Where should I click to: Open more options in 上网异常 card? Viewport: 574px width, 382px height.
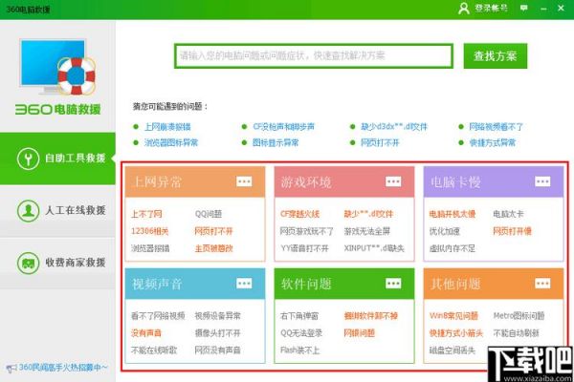[244, 181]
